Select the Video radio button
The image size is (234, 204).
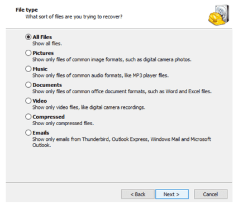[x=28, y=101]
